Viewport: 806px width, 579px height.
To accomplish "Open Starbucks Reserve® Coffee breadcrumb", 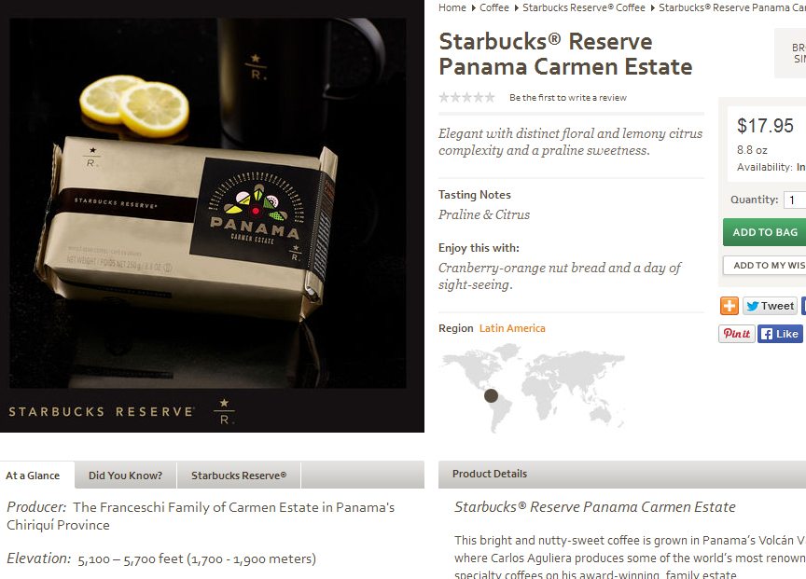I will pyautogui.click(x=583, y=7).
